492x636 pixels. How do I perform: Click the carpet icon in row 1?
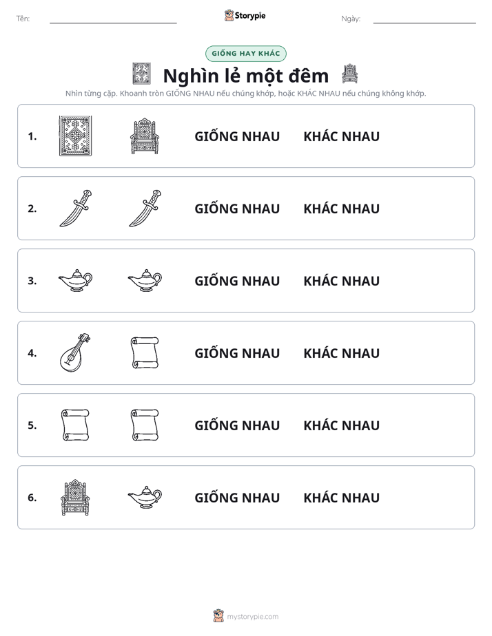pos(76,136)
